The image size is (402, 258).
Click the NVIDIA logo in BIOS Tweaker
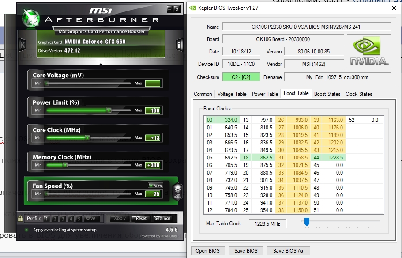(369, 51)
